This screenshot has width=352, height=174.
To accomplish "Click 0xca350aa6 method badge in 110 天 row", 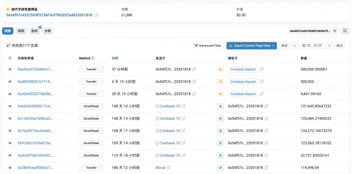I will coord(92,155).
